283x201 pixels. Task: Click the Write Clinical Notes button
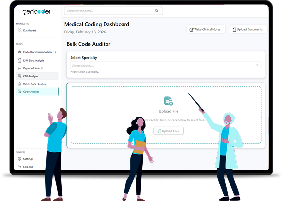(206, 29)
